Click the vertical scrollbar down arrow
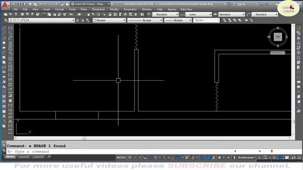 click(x=293, y=134)
